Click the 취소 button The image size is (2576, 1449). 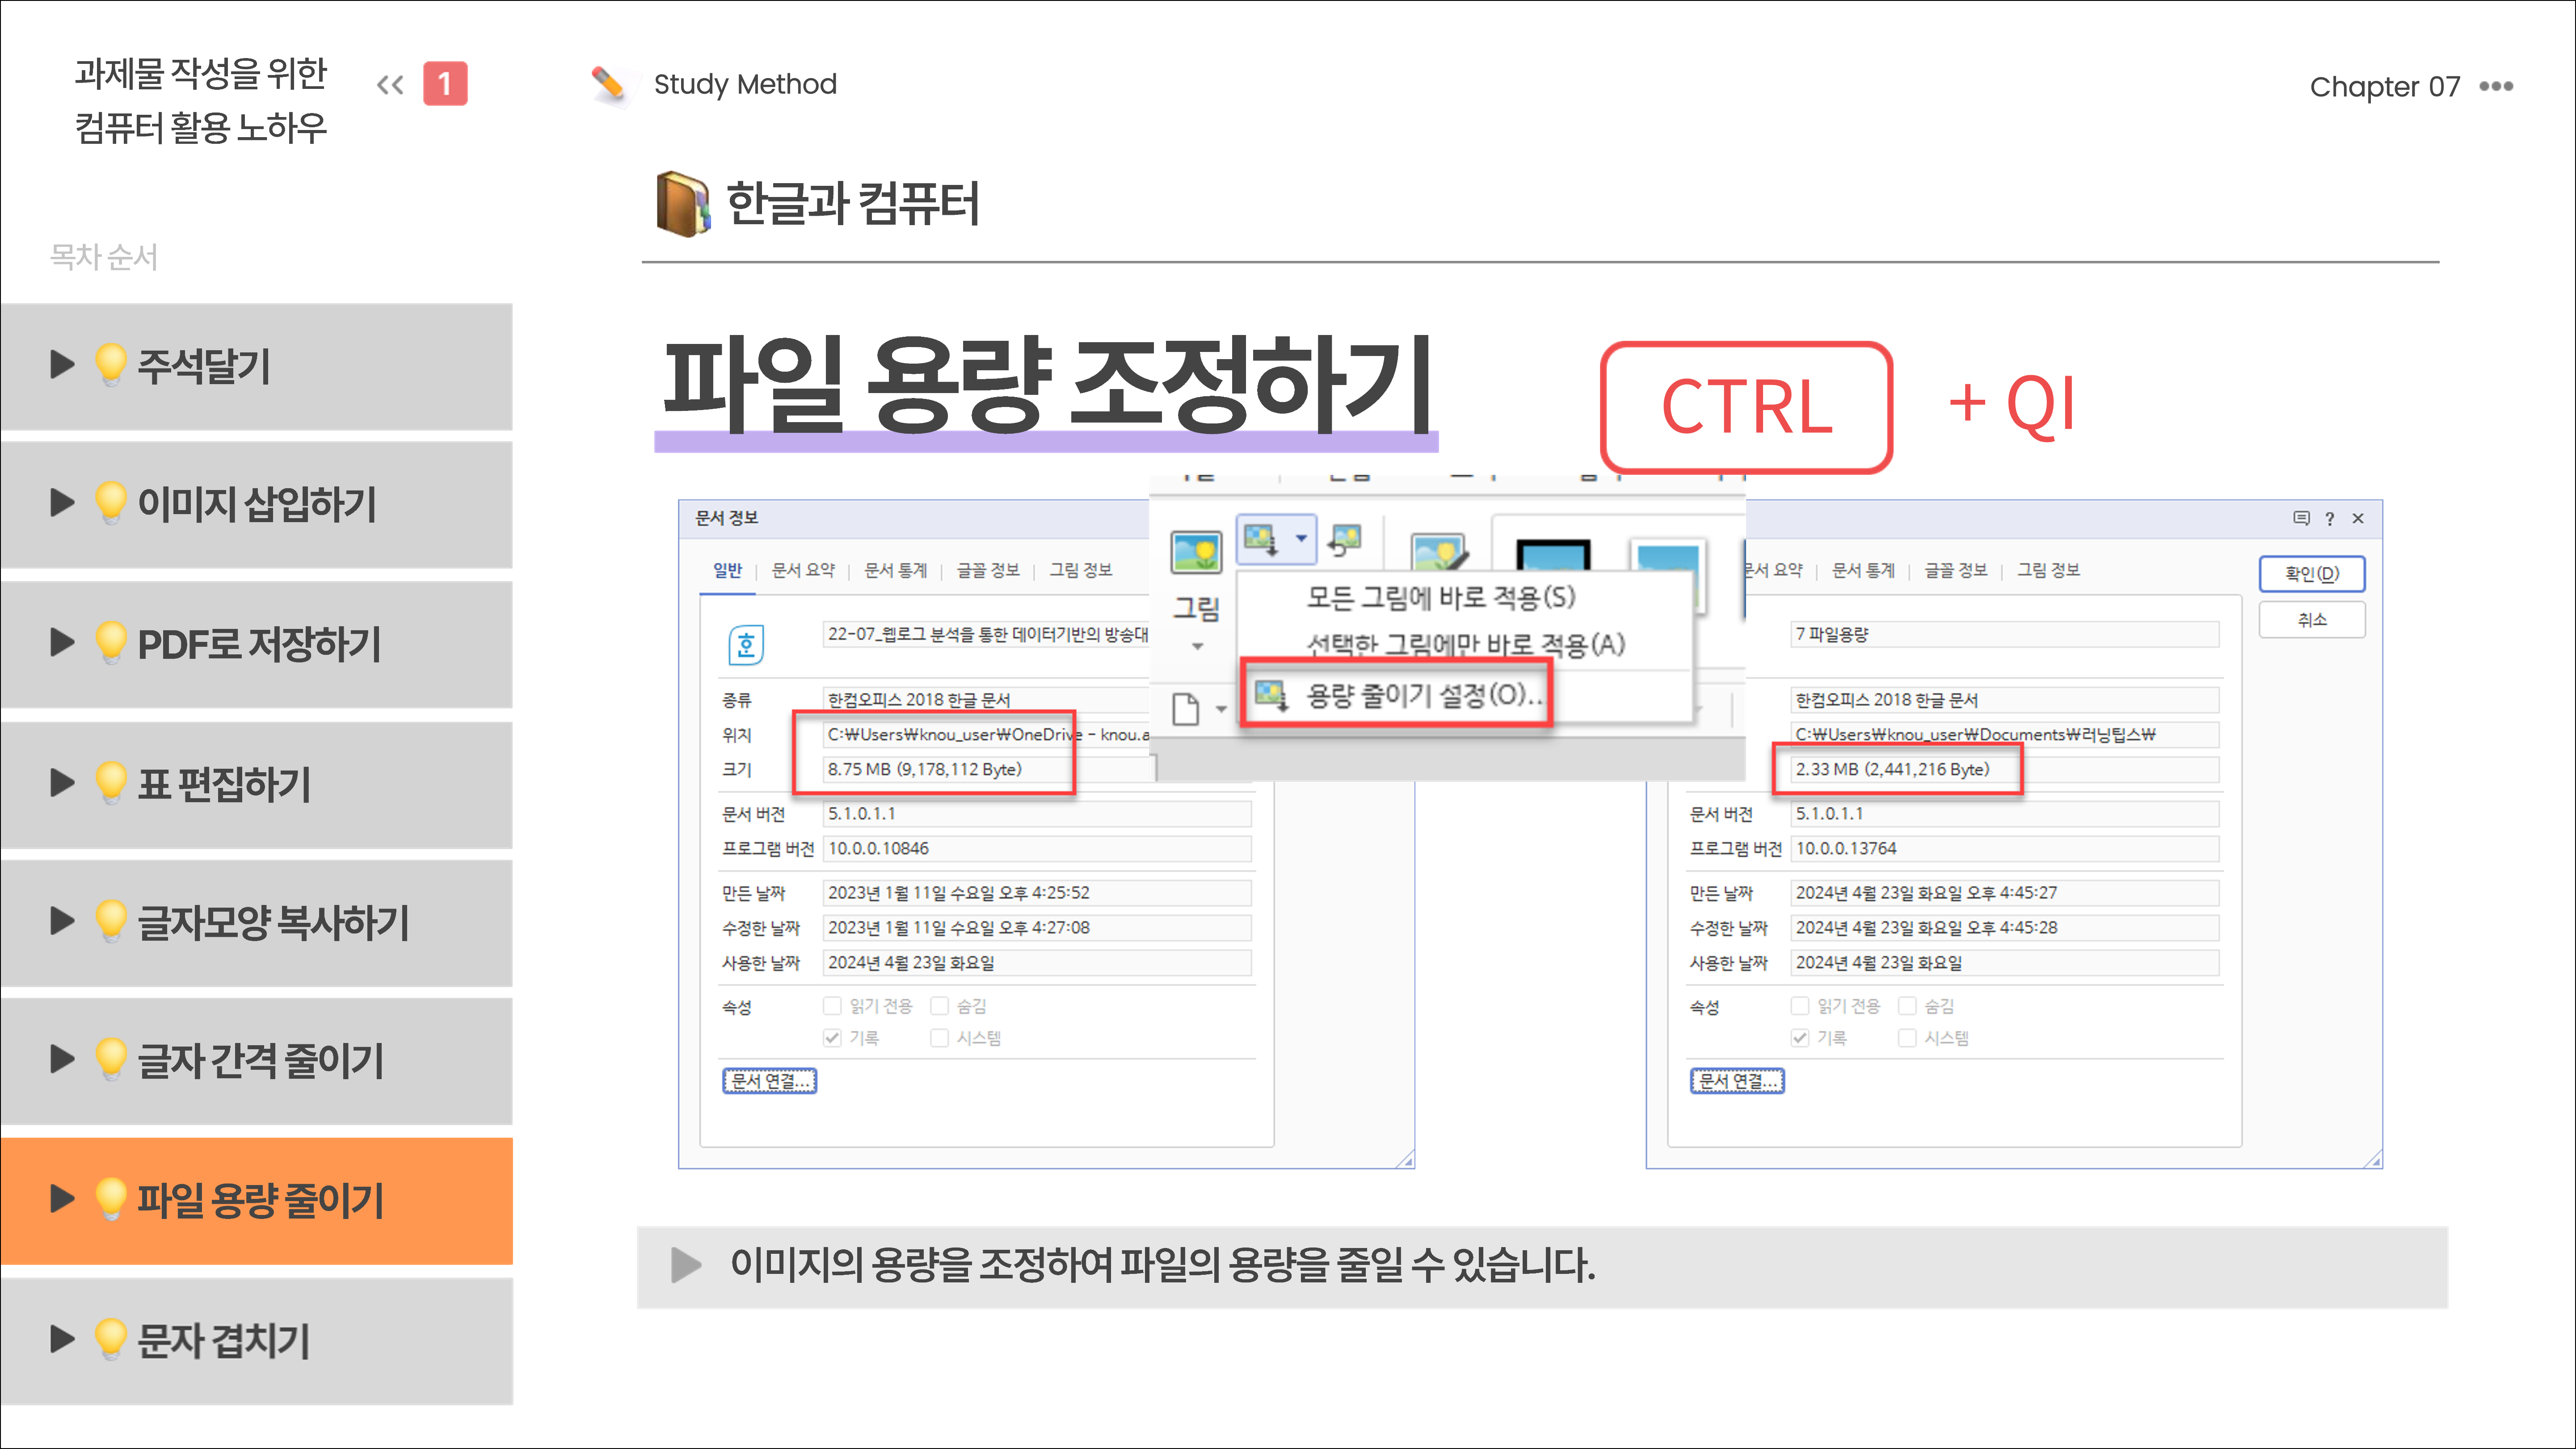pyautogui.click(x=2312, y=620)
